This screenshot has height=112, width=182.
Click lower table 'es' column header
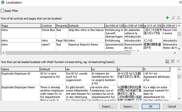(x=104, y=69)
